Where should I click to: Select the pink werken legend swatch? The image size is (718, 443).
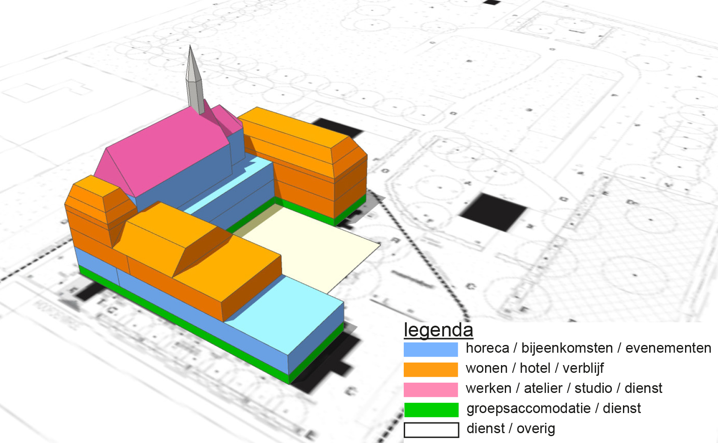(431, 389)
